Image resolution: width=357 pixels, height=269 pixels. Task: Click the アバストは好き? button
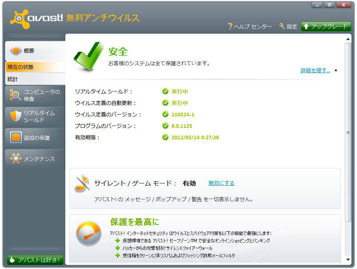(x=35, y=260)
